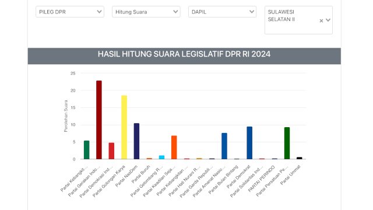373x210 pixels.
Task: Click the Sulawesi Selatan II text field
Action: click(x=298, y=20)
